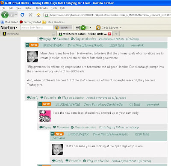
Task: Flag the 03:15 PM comment as abusive
Action: [83, 39]
